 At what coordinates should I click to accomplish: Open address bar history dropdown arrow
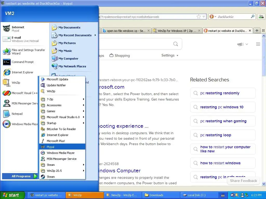(204, 17)
